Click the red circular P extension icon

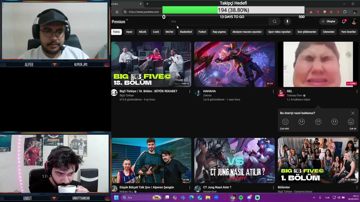coord(325,12)
